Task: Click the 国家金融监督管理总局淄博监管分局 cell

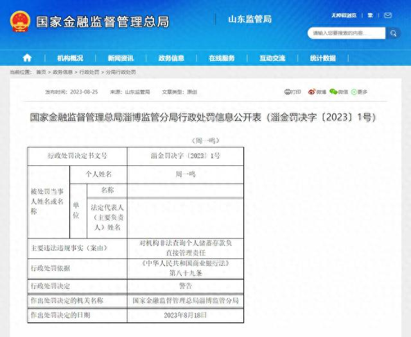Action: [186, 300]
